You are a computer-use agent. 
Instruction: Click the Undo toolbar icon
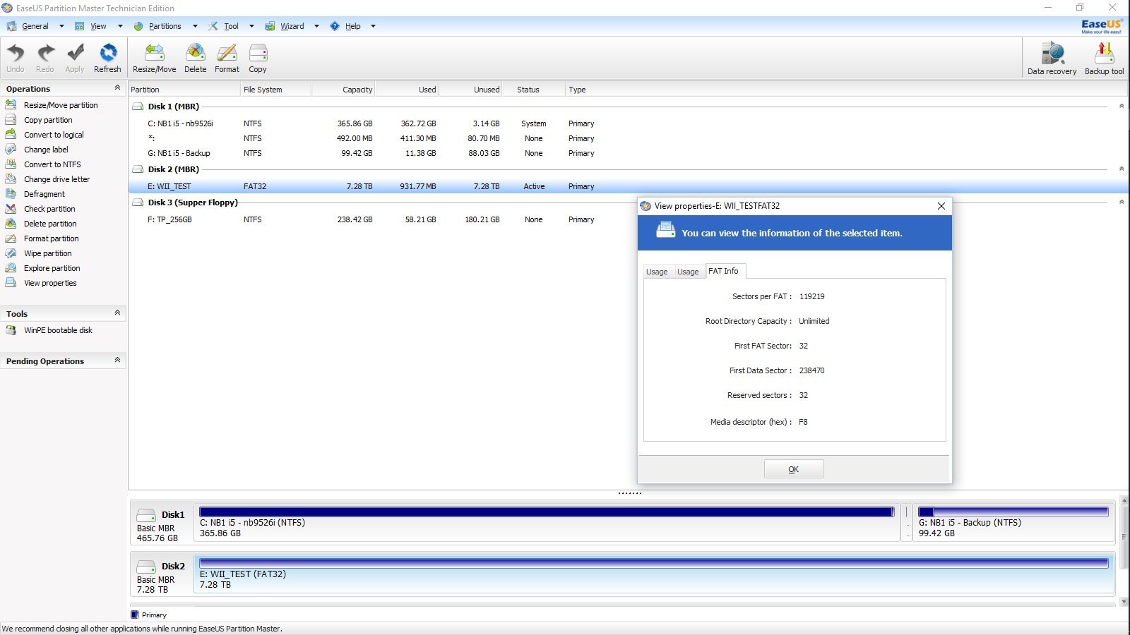15,54
